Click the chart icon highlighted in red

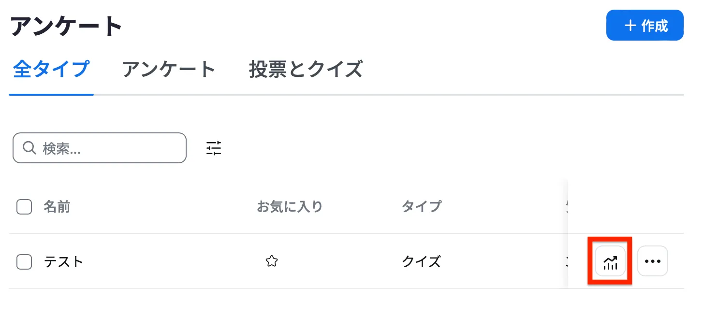pos(610,261)
